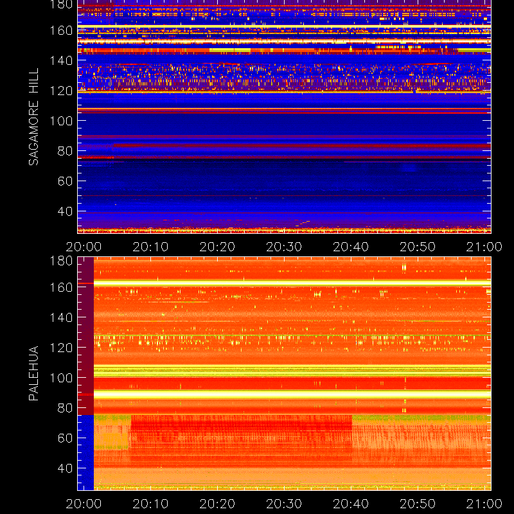The image size is (514, 514).
Task: Click the 21:00 time label under Sagamore Hill plot
Action: 484,247
